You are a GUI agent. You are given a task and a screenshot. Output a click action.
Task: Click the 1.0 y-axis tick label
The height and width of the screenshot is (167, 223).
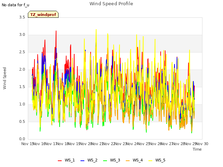22,104
